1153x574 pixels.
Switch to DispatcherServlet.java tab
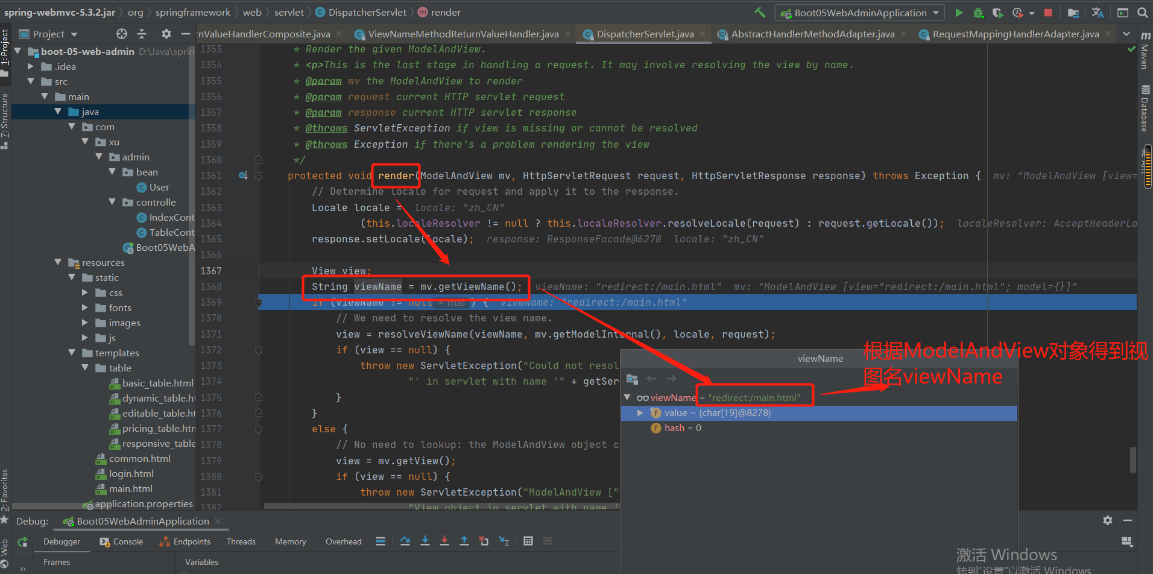645,34
